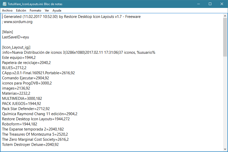The image size is (228, 152).
Task: Click the '[Icon_Layout_igj]' section header
Action: [16, 47]
